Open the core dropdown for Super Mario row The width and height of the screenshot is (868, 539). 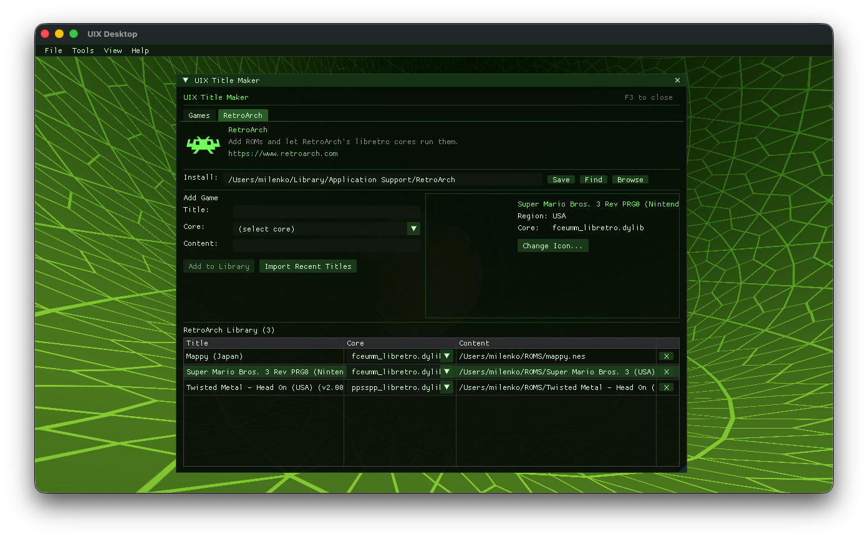tap(446, 372)
